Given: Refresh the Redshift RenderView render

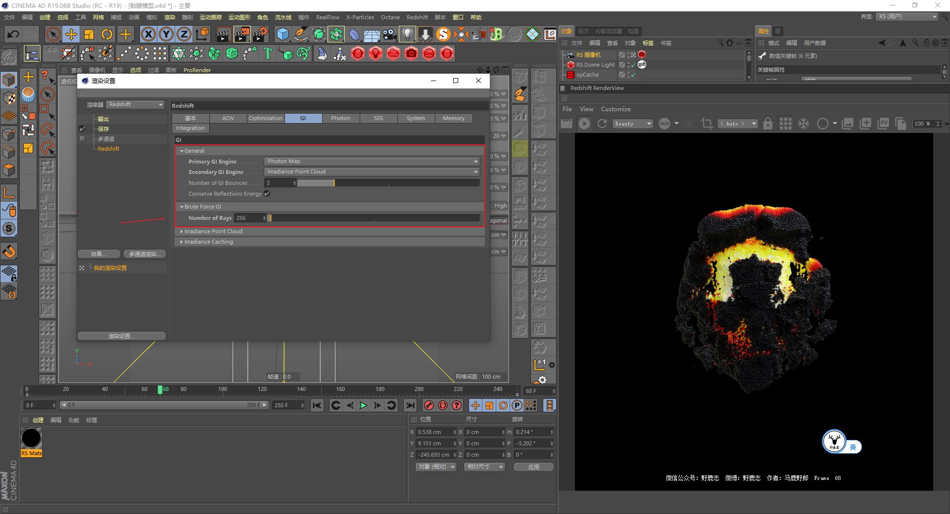Looking at the screenshot, I should coord(602,124).
